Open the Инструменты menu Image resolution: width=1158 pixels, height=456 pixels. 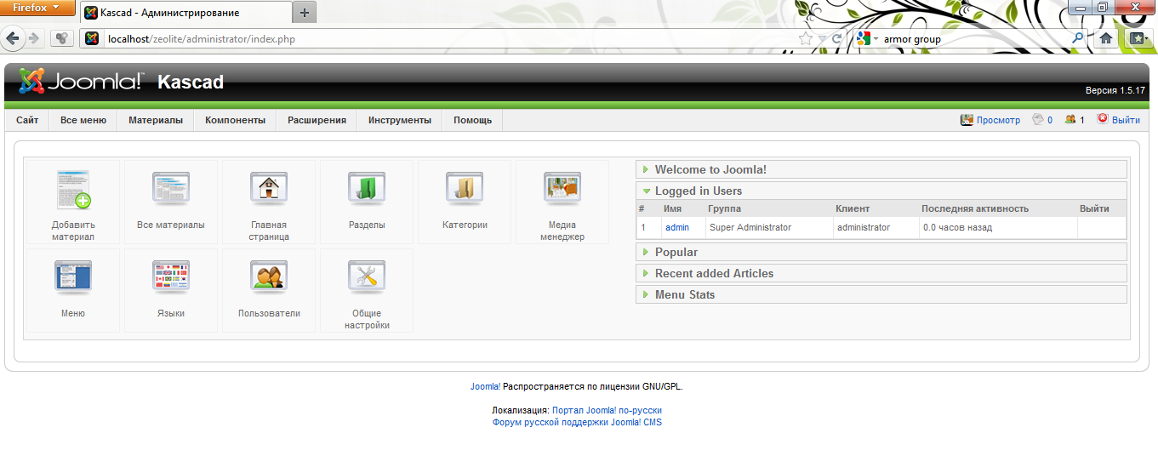coord(400,120)
